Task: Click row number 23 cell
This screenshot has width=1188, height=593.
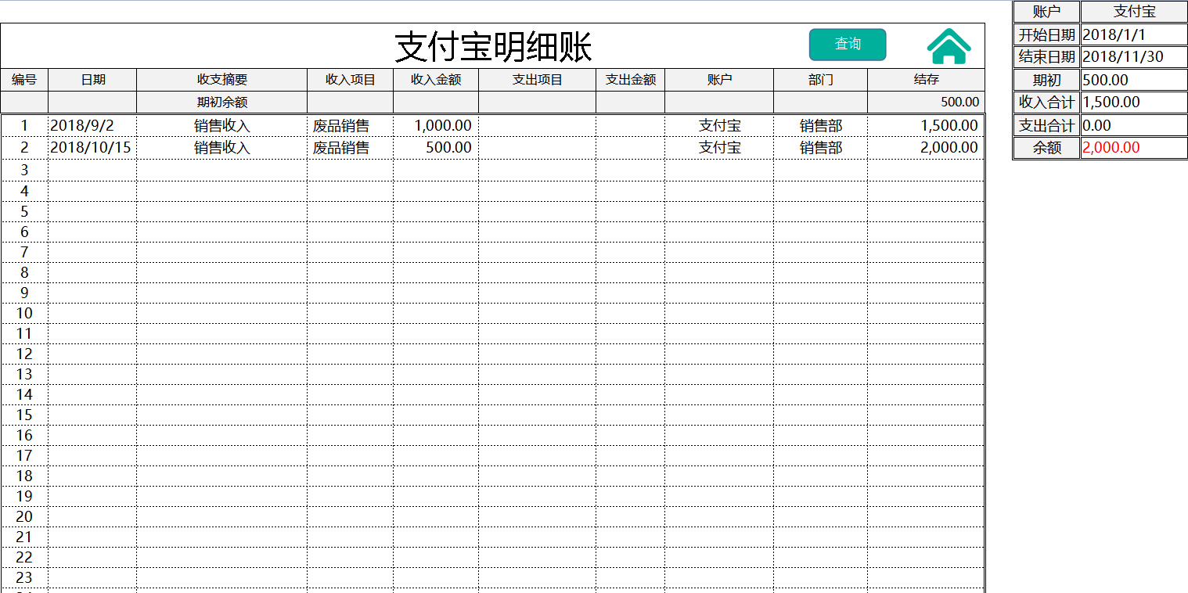Action: [24, 577]
